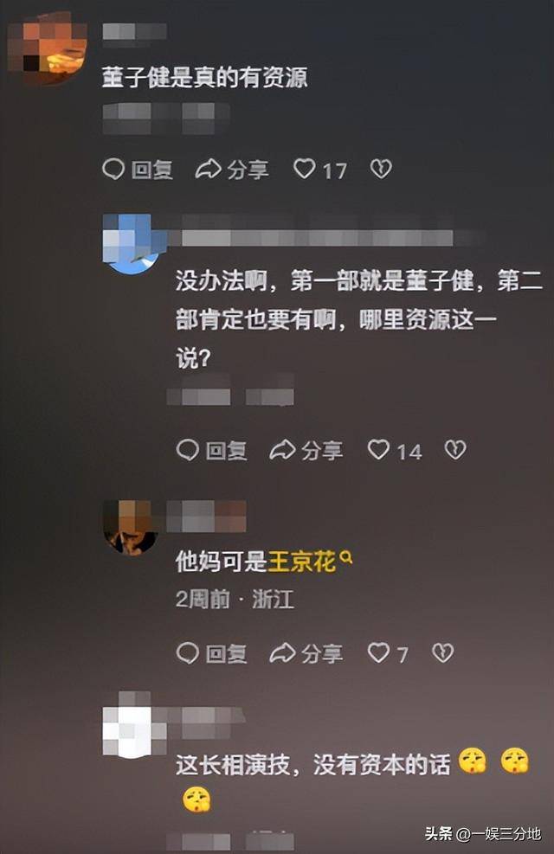This screenshot has width=554, height=854.
Task: Like the comment with 7 likes
Action: (387, 653)
